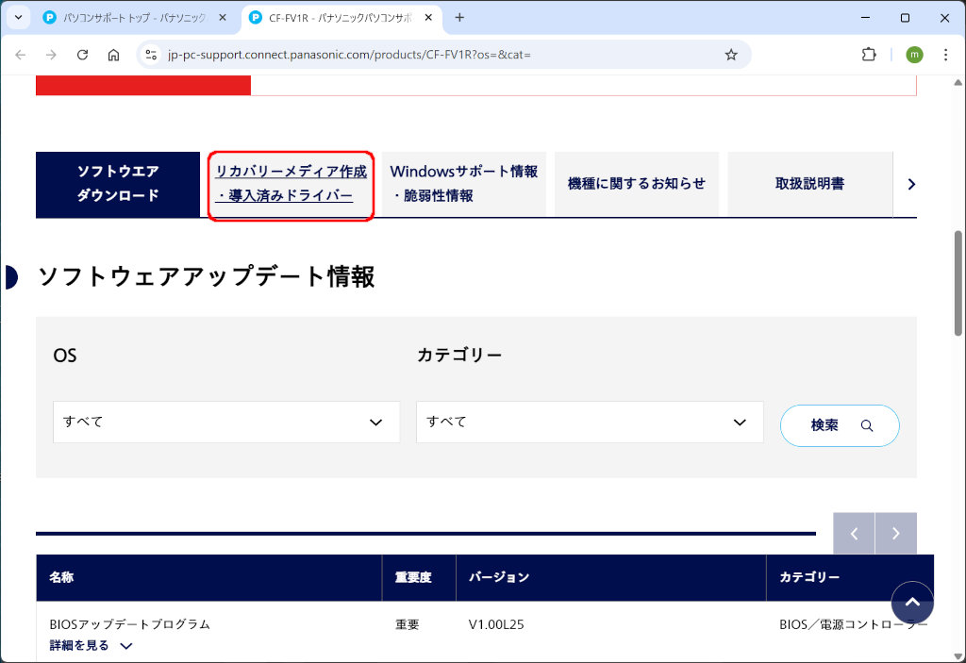Open 機種に関するお知らせ tab
Screen dimensions: 966x663
pyautogui.click(x=637, y=184)
